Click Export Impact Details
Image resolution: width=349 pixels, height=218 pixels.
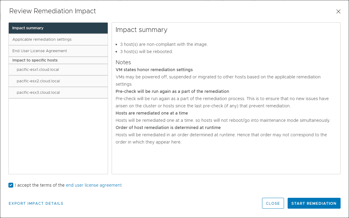(x=36, y=204)
